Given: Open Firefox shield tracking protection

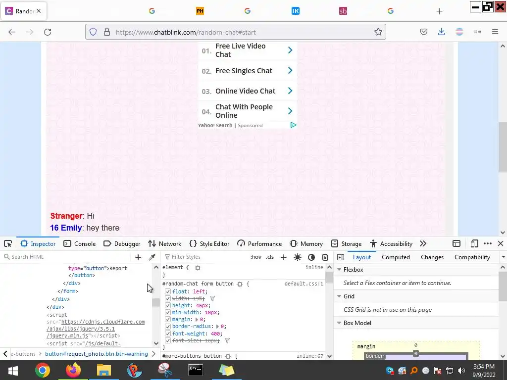Looking at the screenshot, I should click(x=93, y=32).
